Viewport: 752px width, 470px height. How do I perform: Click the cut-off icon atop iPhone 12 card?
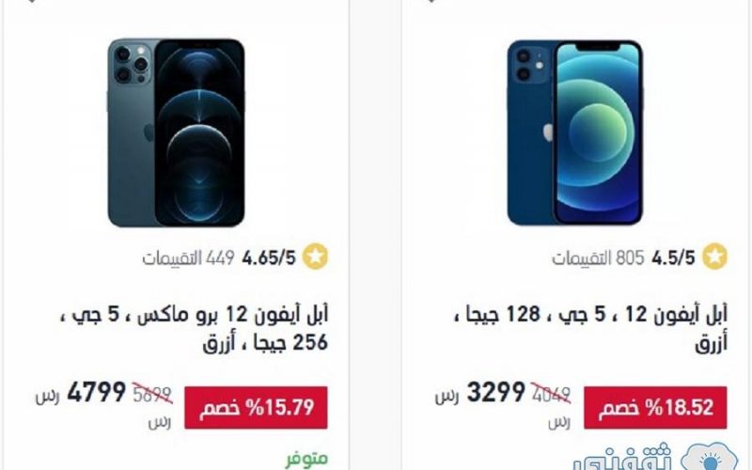coord(431,2)
